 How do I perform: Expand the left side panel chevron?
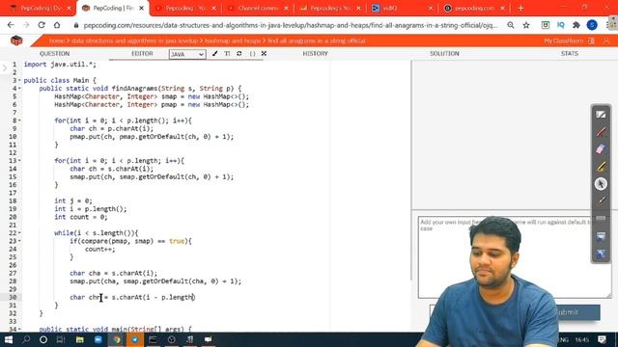pyautogui.click(x=4, y=68)
